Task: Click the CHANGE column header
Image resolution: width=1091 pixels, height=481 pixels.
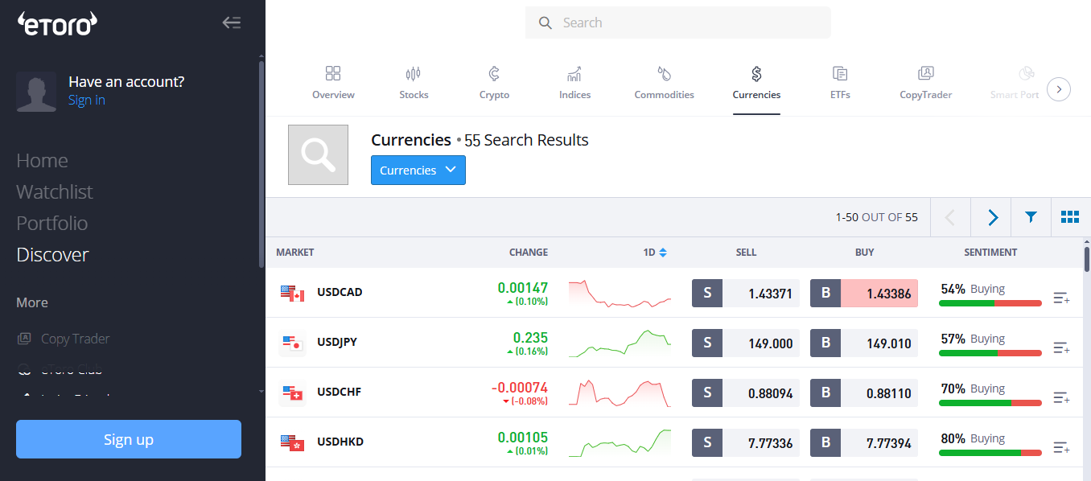Action: [x=529, y=253]
